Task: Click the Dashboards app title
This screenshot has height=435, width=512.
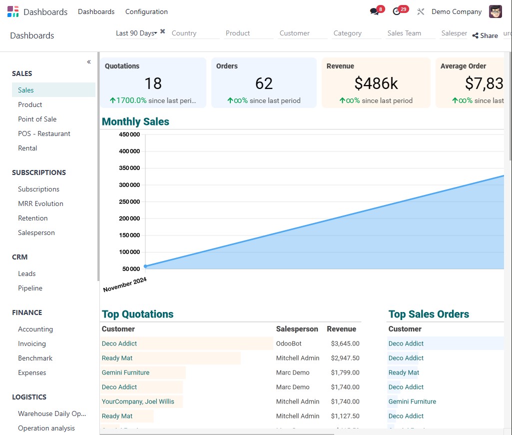Action: click(x=45, y=12)
